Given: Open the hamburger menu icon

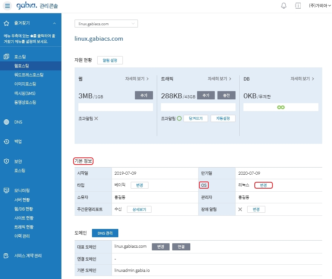Looking at the screenshot, I should (x=8, y=6).
